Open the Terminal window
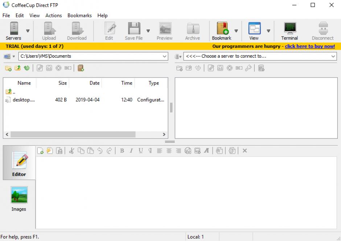Image resolution: width=341 pixels, height=241 pixels. pyautogui.click(x=289, y=31)
